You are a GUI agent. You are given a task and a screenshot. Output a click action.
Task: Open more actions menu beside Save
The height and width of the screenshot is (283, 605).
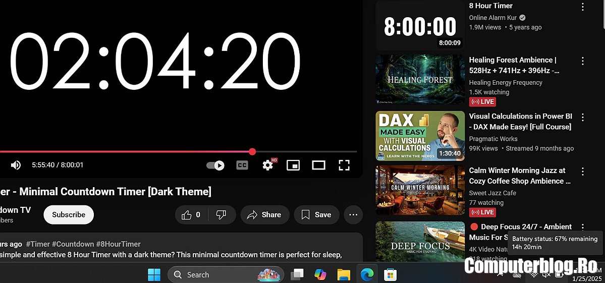[353, 214]
